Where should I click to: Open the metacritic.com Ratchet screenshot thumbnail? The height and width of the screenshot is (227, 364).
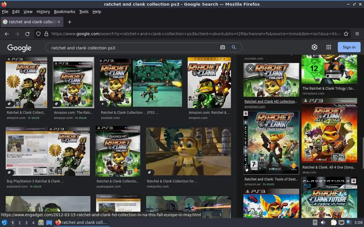coord(188,151)
